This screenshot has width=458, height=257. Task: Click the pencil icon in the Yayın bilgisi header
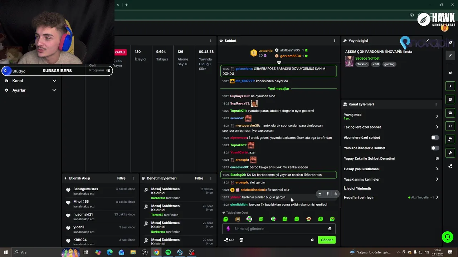(x=428, y=41)
